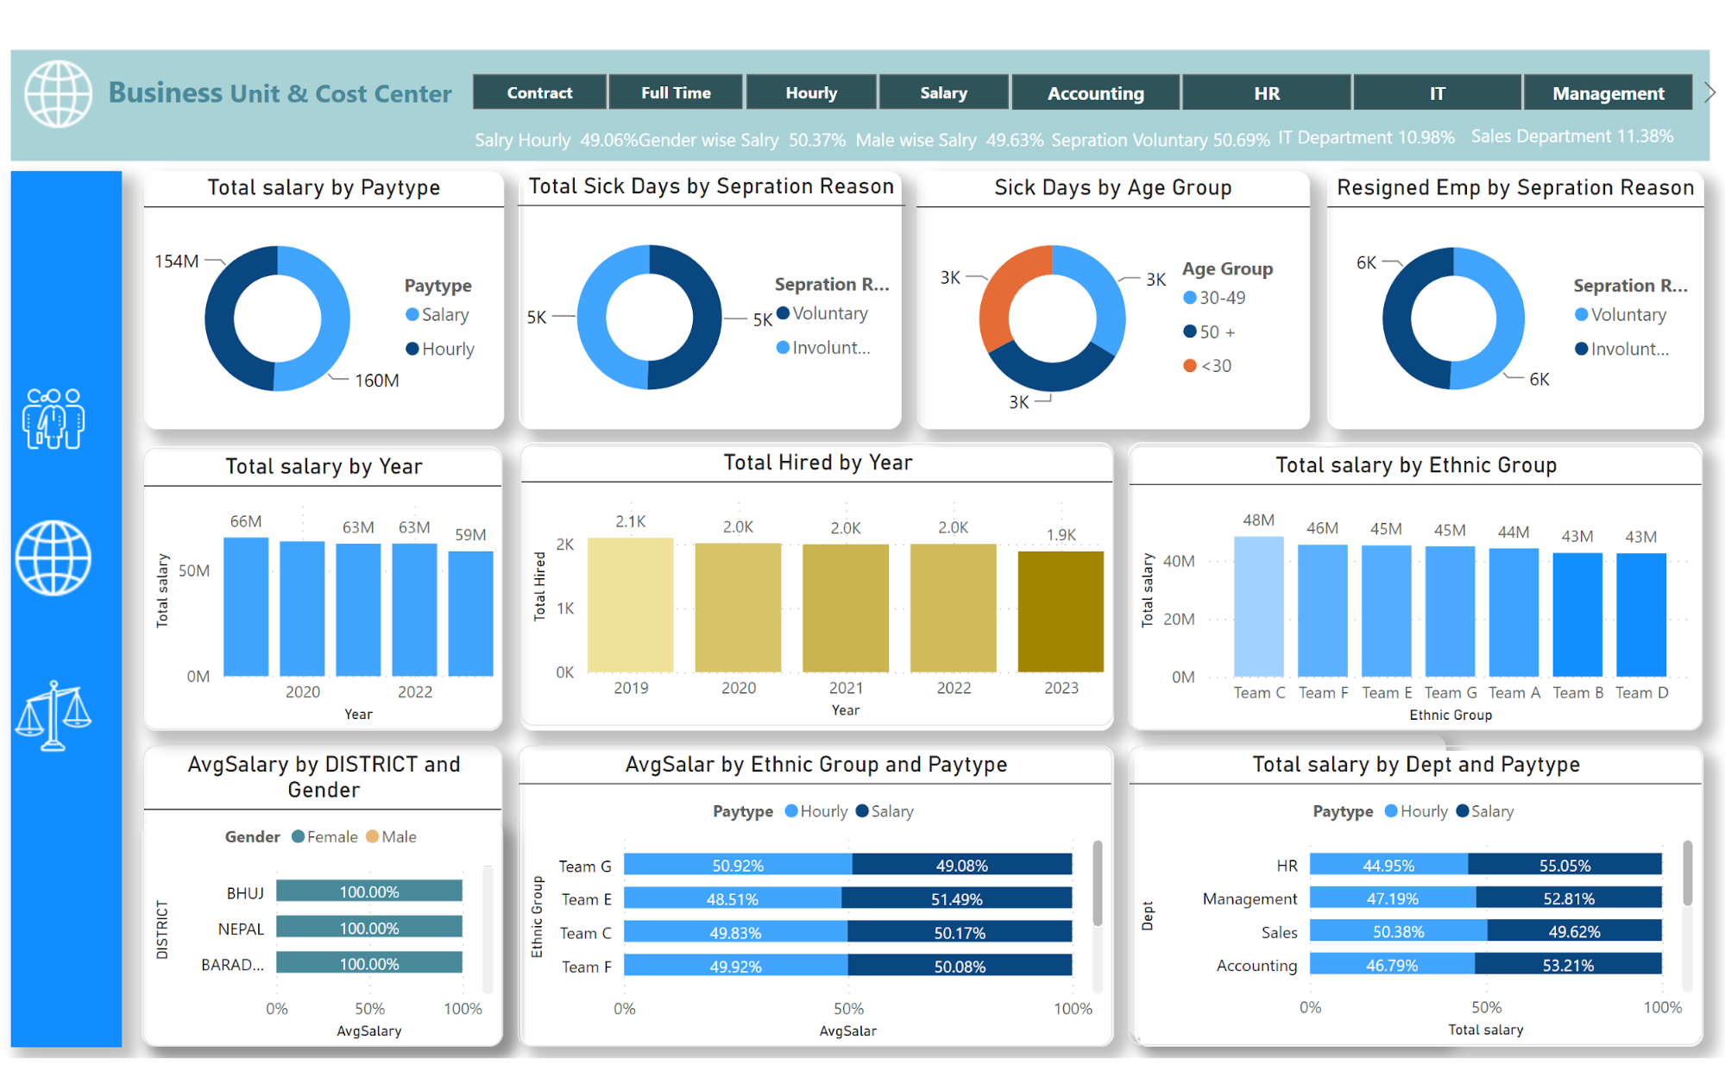Click Team G 50.92% hourly bar segment
Image resolution: width=1725 pixels, height=1065 pixels.
coord(738,865)
